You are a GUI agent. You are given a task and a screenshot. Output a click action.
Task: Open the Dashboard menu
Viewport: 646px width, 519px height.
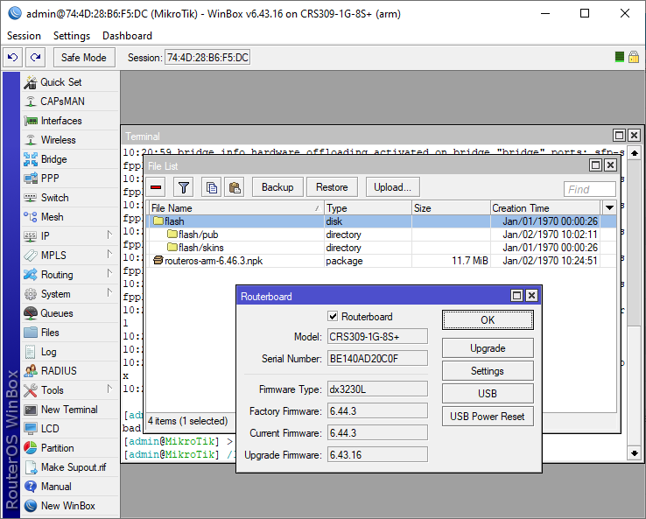(x=127, y=36)
